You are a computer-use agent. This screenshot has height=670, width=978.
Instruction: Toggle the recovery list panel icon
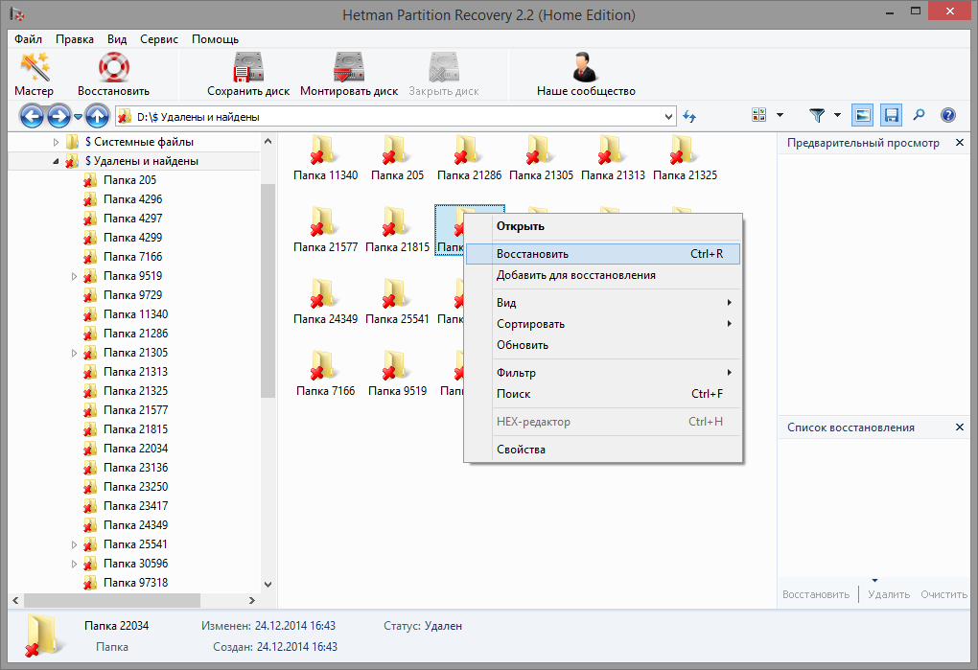[892, 115]
